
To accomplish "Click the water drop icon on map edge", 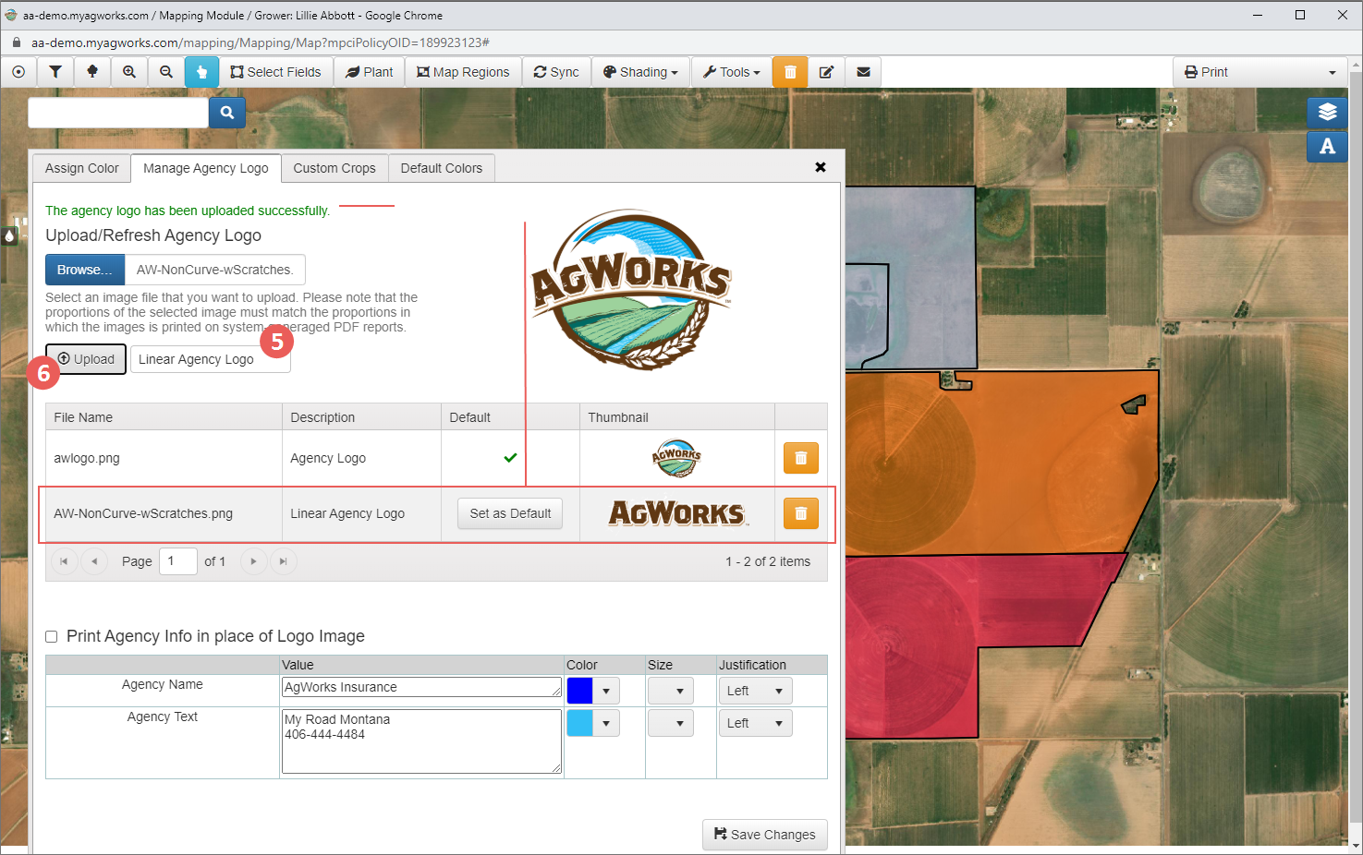I will [10, 236].
